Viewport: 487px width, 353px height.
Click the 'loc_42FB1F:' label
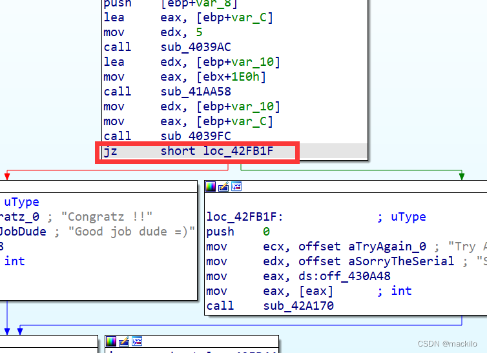tap(245, 217)
